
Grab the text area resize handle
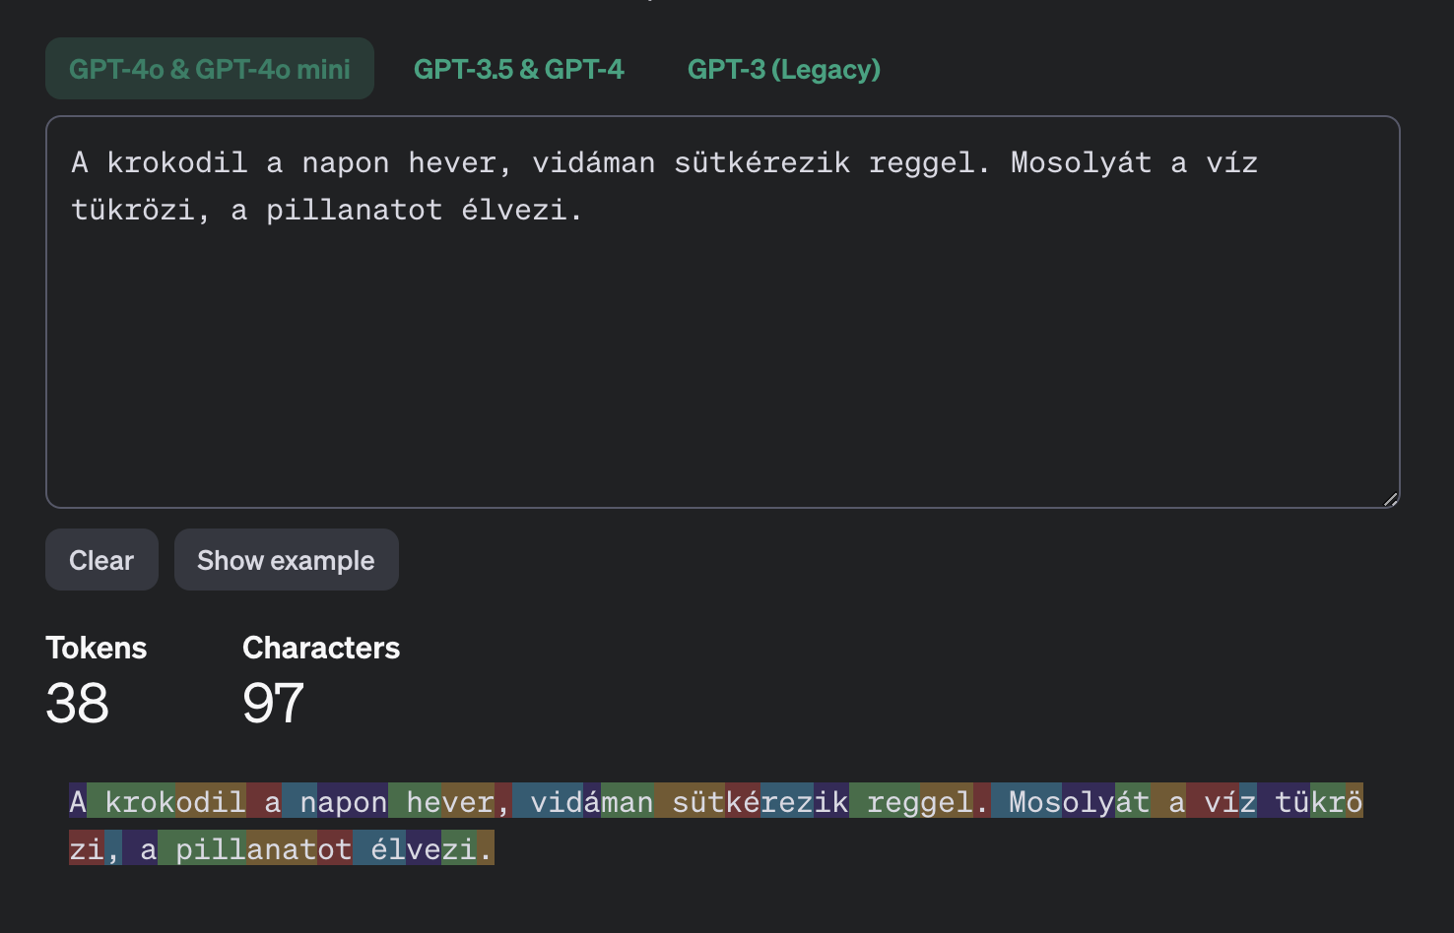coord(1390,499)
